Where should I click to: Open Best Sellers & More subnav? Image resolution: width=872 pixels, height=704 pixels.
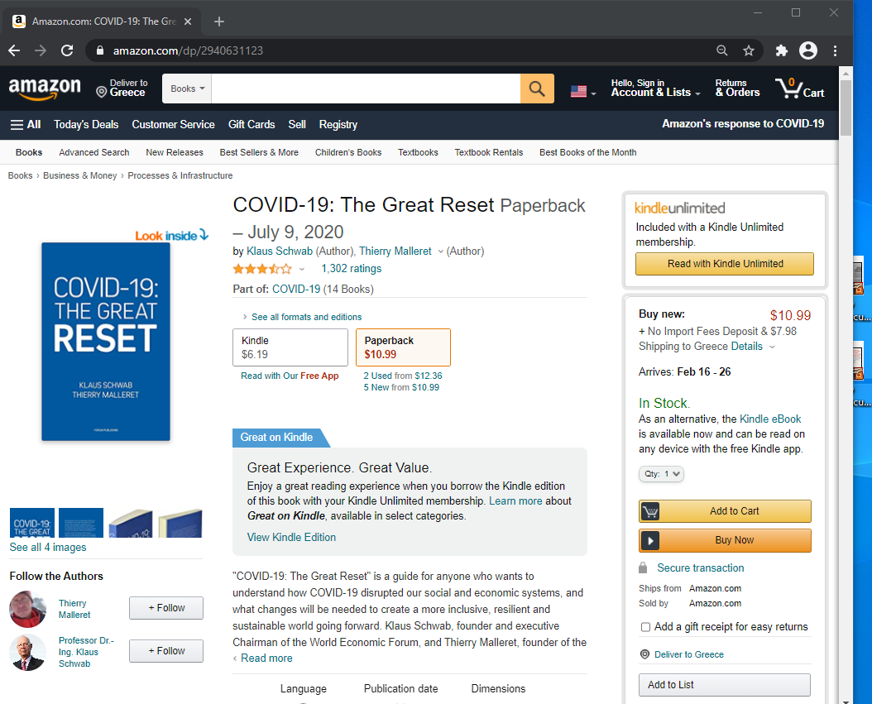[x=259, y=152]
